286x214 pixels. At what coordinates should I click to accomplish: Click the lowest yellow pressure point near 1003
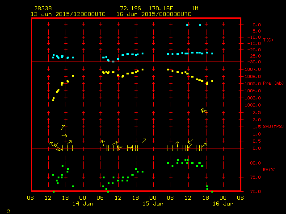[x=53, y=100]
